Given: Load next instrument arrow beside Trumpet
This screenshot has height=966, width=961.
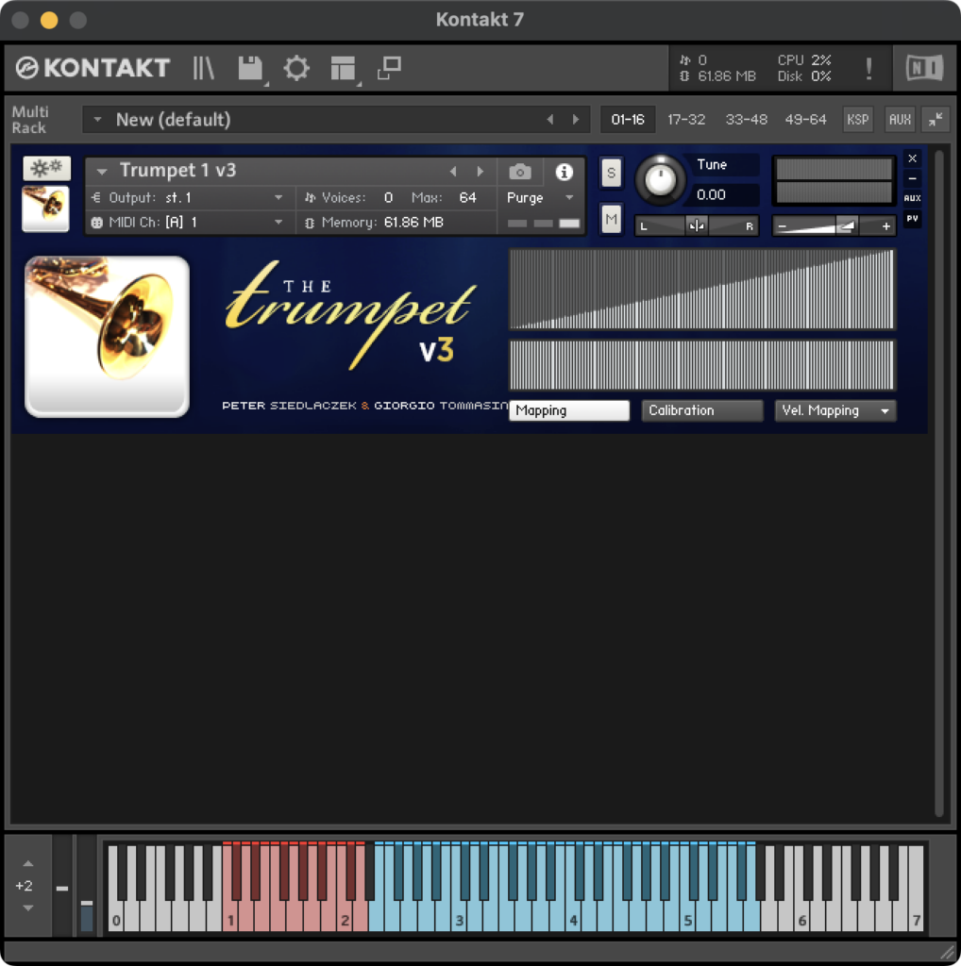Looking at the screenshot, I should [480, 172].
